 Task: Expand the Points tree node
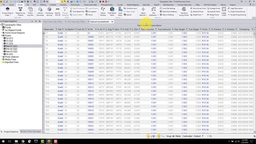coord(2,28)
